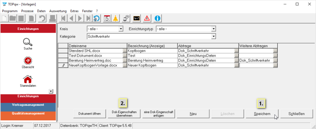Open the calendar icon in toolbar

pyautogui.click(x=107, y=18)
